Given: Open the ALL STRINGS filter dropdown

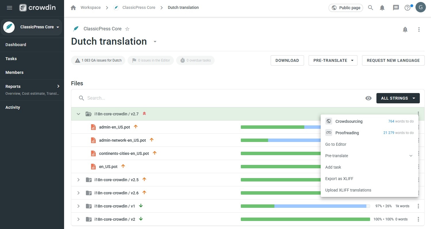Looking at the screenshot, I should click(398, 98).
